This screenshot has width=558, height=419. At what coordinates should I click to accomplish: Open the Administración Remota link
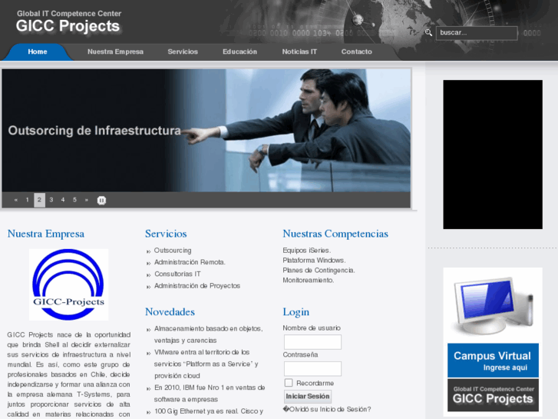[x=190, y=262]
